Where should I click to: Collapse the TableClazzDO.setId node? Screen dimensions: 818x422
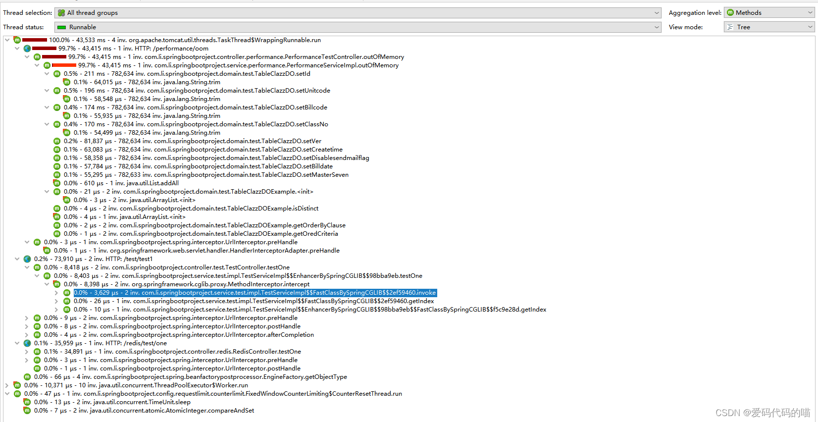point(47,74)
